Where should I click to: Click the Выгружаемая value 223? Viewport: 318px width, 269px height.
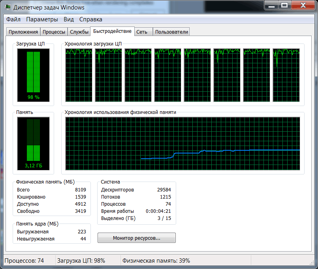82,232
